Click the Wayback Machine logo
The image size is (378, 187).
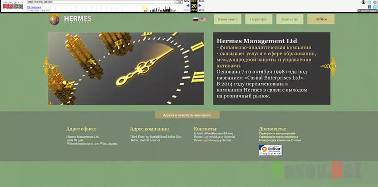(13, 5)
